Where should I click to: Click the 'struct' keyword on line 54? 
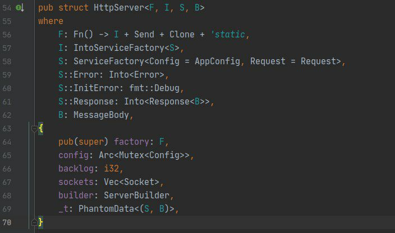74,7
